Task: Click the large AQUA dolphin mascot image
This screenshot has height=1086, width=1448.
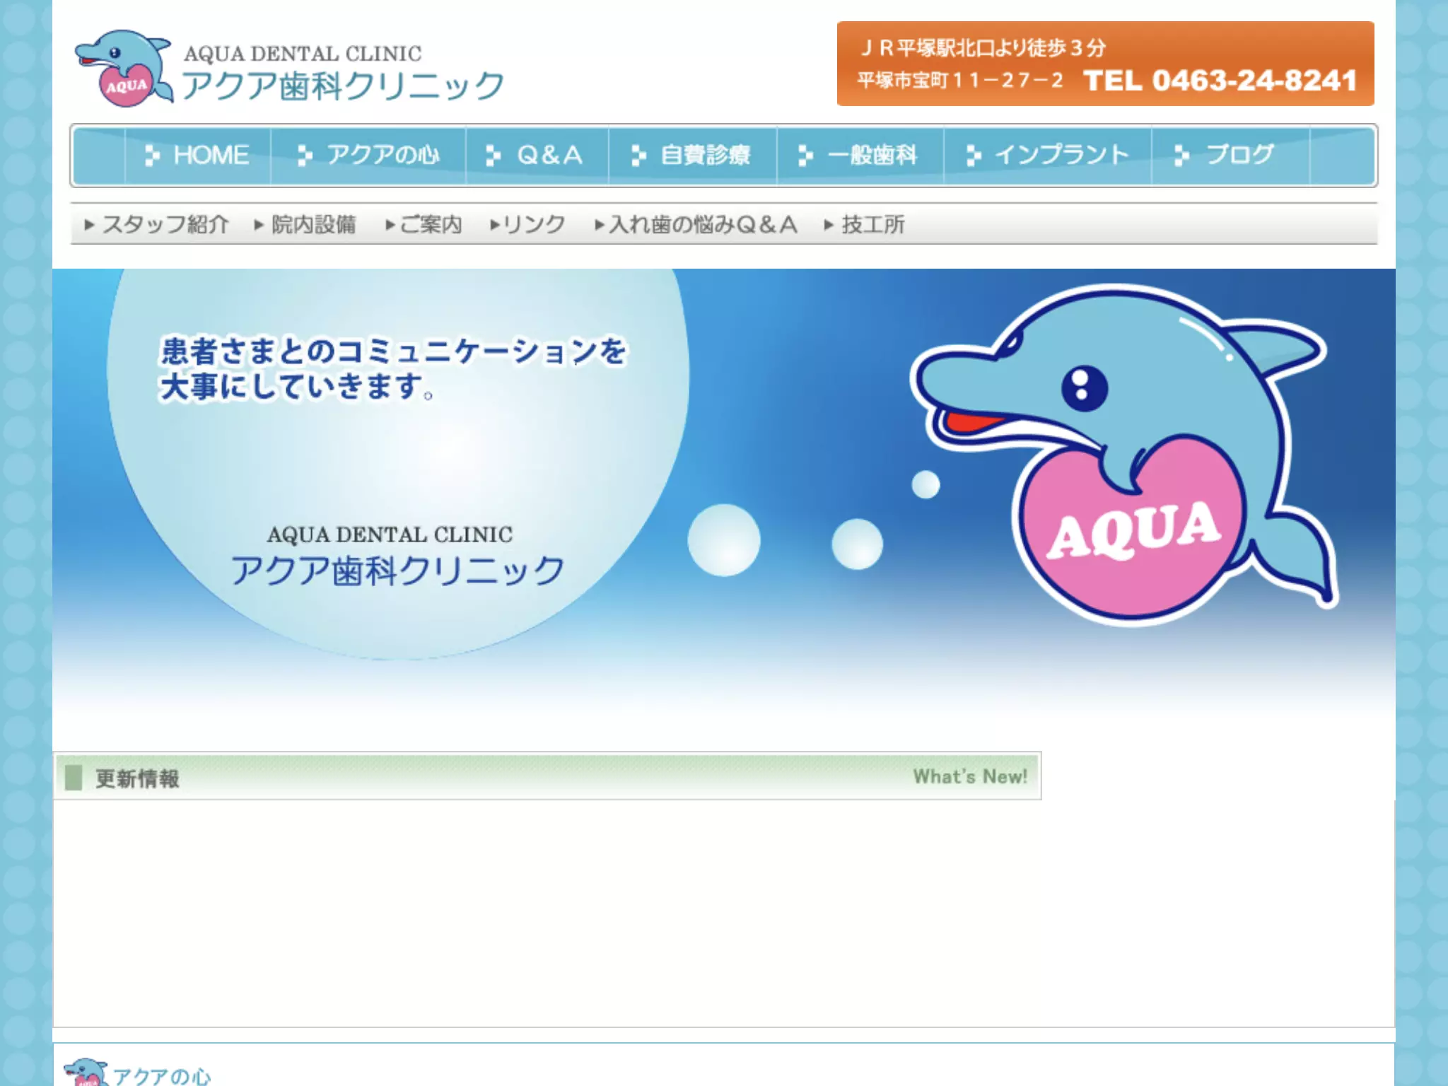Action: pyautogui.click(x=1124, y=454)
